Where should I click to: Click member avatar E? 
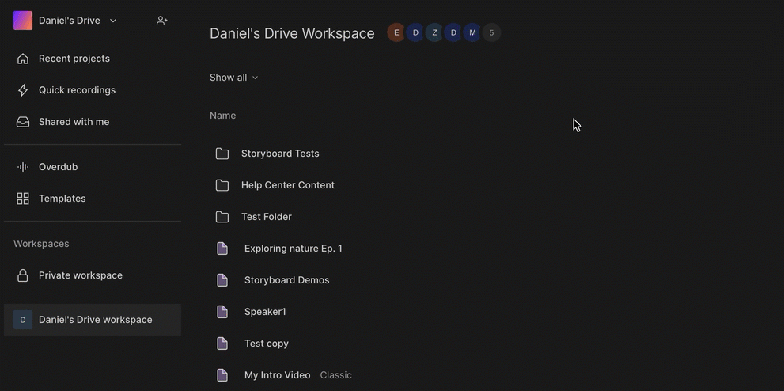[396, 33]
